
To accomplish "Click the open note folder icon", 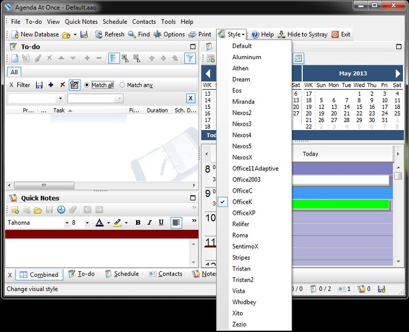I will (38, 210).
